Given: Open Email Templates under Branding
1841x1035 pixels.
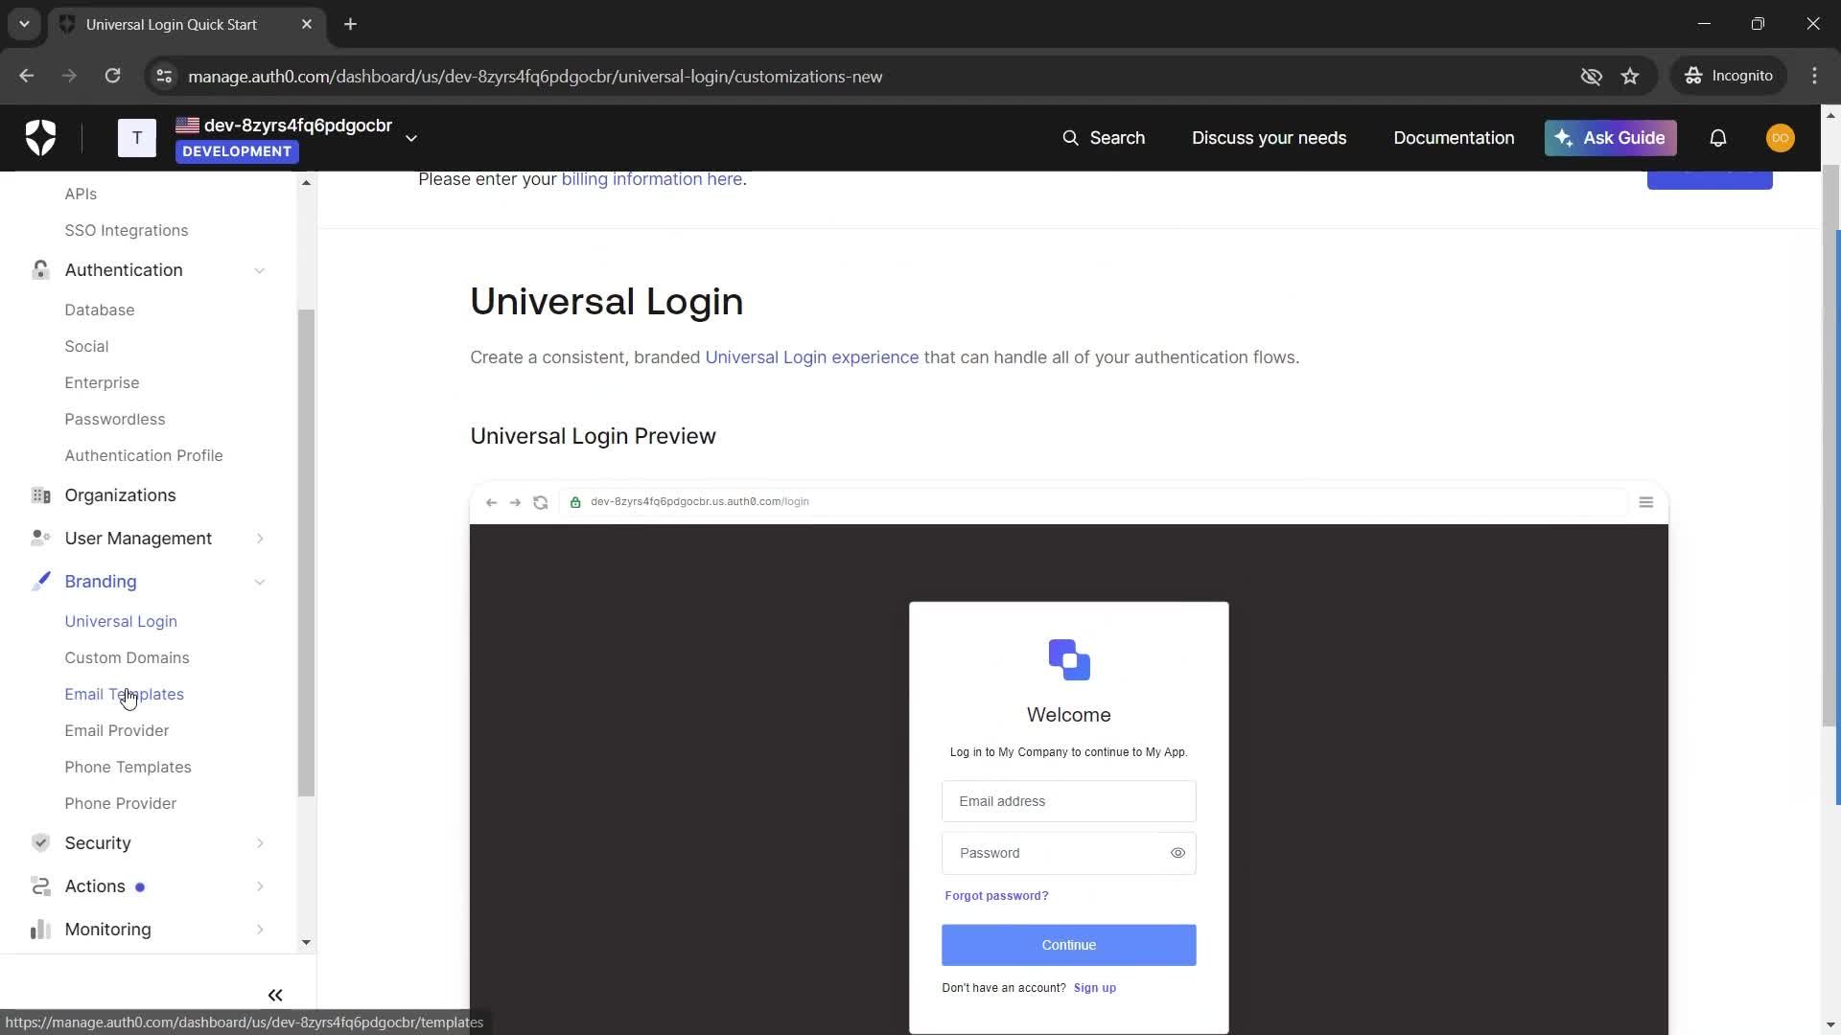Looking at the screenshot, I should click(125, 694).
